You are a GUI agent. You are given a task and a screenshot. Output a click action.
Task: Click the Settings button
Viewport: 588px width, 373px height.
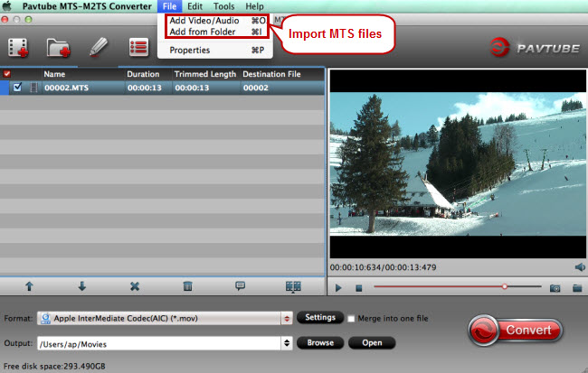tap(320, 318)
